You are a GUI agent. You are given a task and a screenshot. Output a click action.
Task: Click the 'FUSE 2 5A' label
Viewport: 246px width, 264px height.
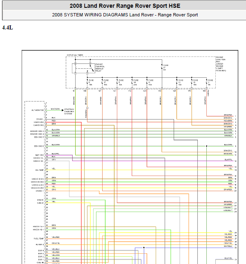[x=210, y=83]
